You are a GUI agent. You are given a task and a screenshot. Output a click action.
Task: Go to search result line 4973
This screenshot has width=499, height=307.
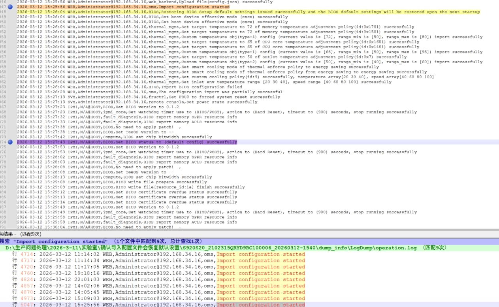click(158, 298)
